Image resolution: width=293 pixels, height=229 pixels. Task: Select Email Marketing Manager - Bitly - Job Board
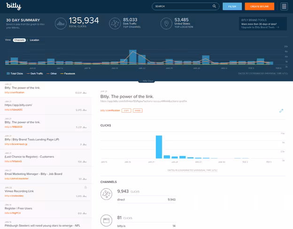pyautogui.click(x=46, y=175)
